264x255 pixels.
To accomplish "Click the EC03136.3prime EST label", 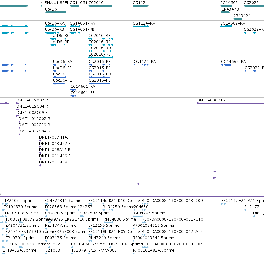I will (x=60, y=238).
